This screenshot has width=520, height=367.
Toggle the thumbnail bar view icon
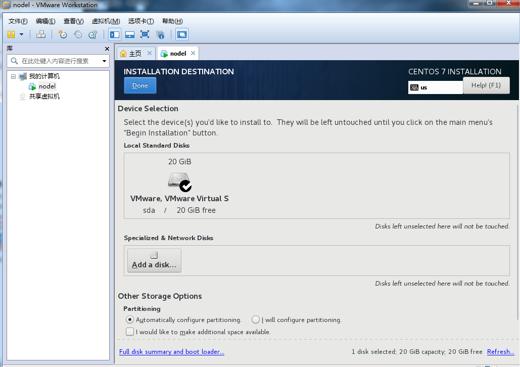pyautogui.click(x=130, y=34)
